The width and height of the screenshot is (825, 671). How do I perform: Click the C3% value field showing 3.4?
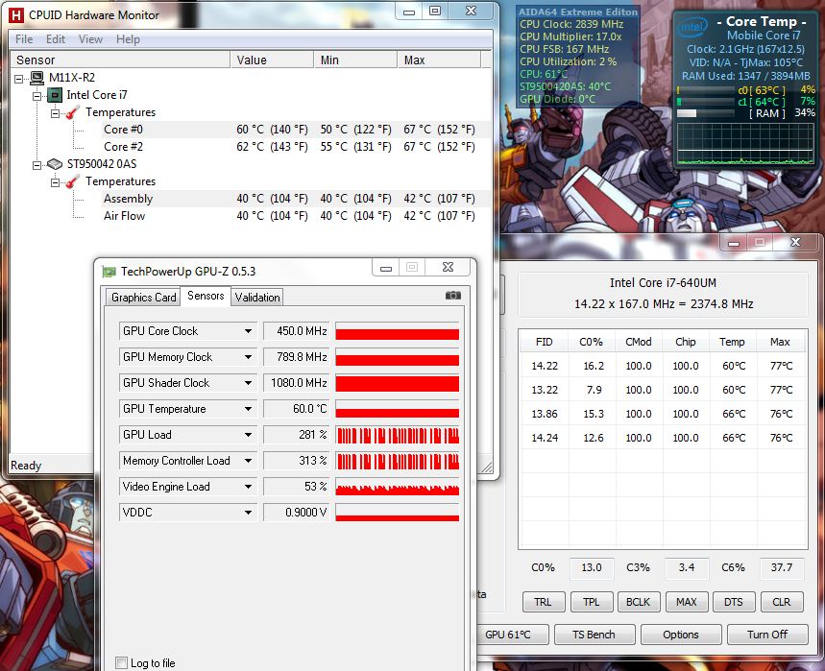coord(687,568)
